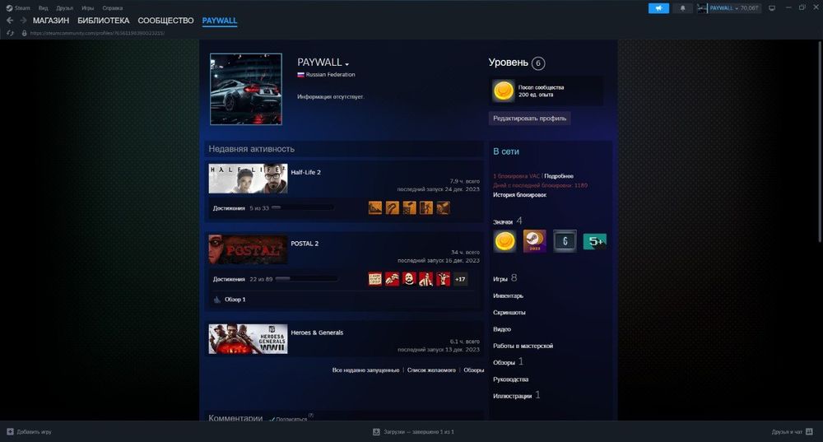
Task: Open the announcements megaphone button
Action: point(658,8)
